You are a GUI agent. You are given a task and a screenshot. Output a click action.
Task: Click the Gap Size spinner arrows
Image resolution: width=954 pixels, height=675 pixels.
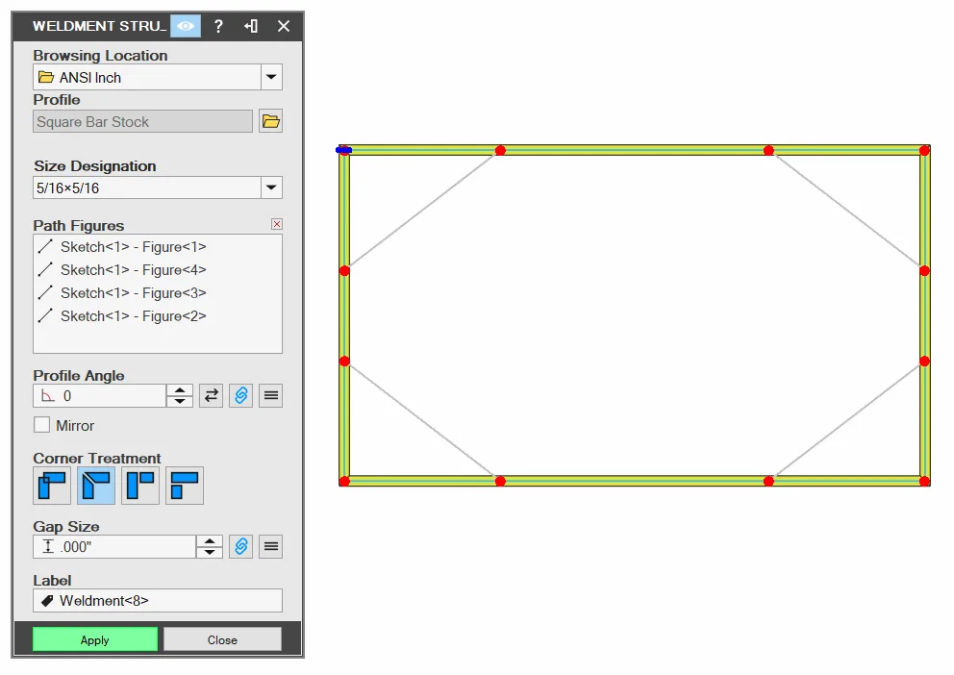210,547
